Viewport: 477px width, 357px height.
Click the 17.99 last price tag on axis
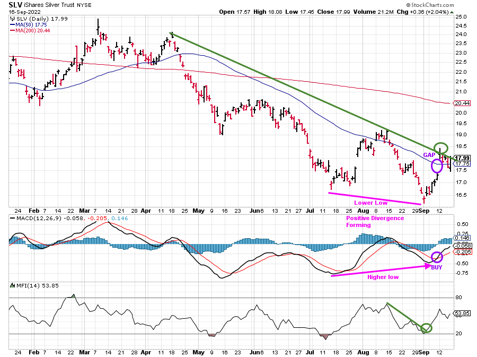(463, 158)
